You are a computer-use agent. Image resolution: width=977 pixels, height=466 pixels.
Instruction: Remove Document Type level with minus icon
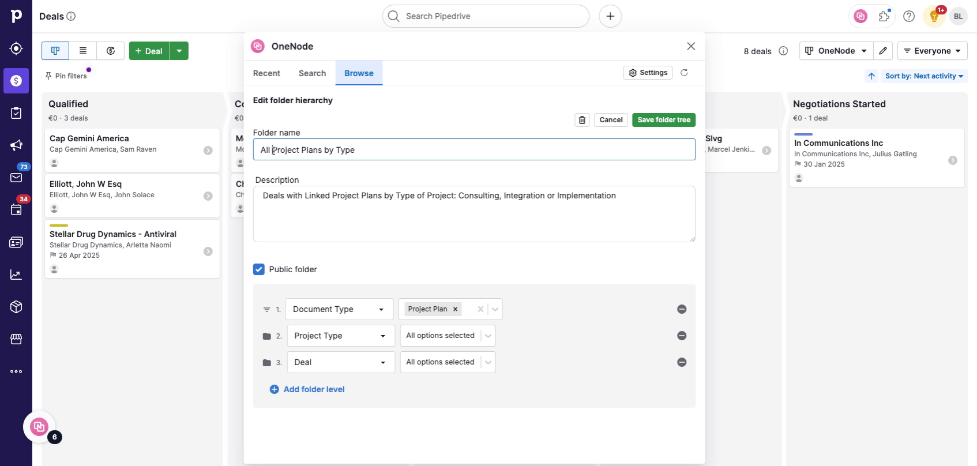click(x=682, y=309)
